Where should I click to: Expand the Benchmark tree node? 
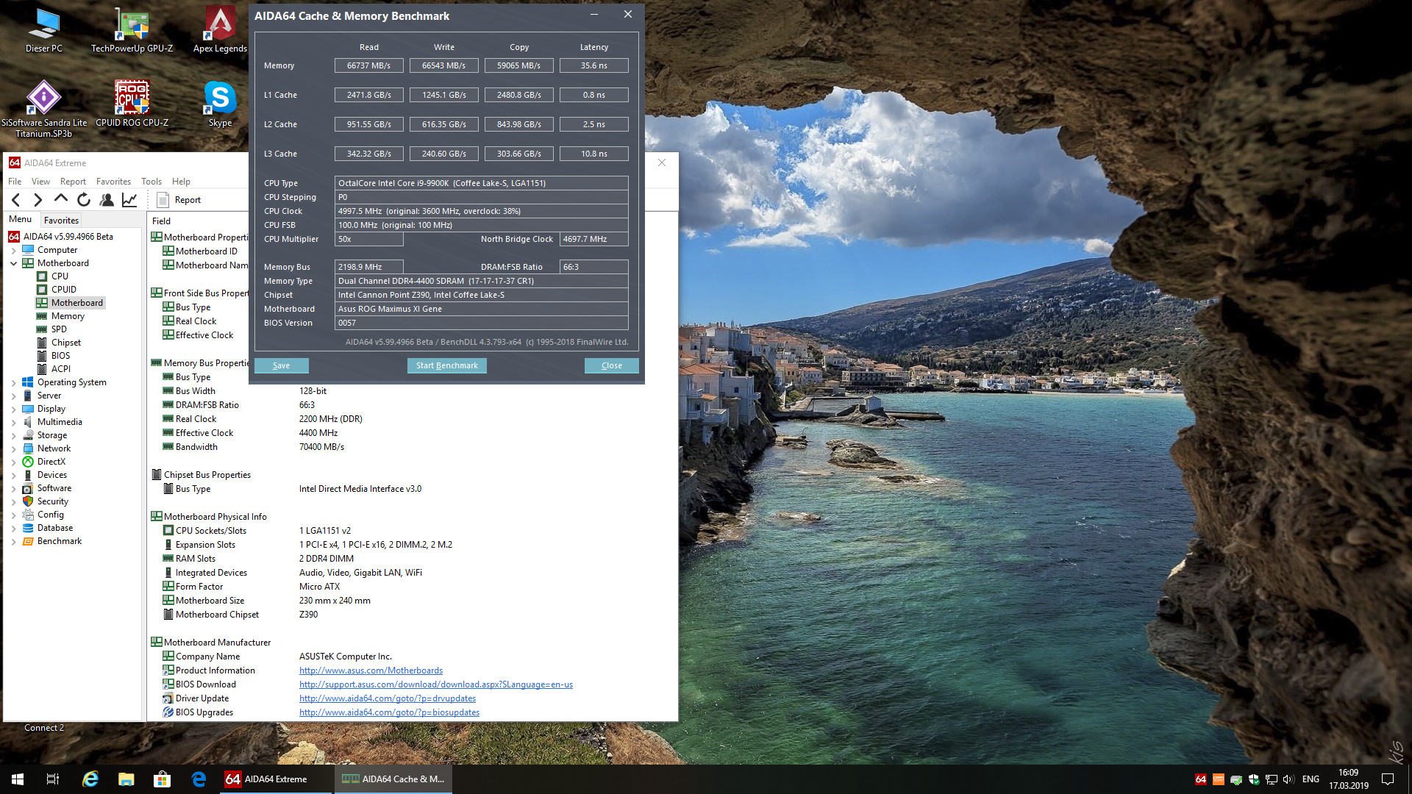point(13,542)
